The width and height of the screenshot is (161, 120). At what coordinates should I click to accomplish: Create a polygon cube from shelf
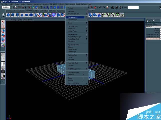click(13, 15)
